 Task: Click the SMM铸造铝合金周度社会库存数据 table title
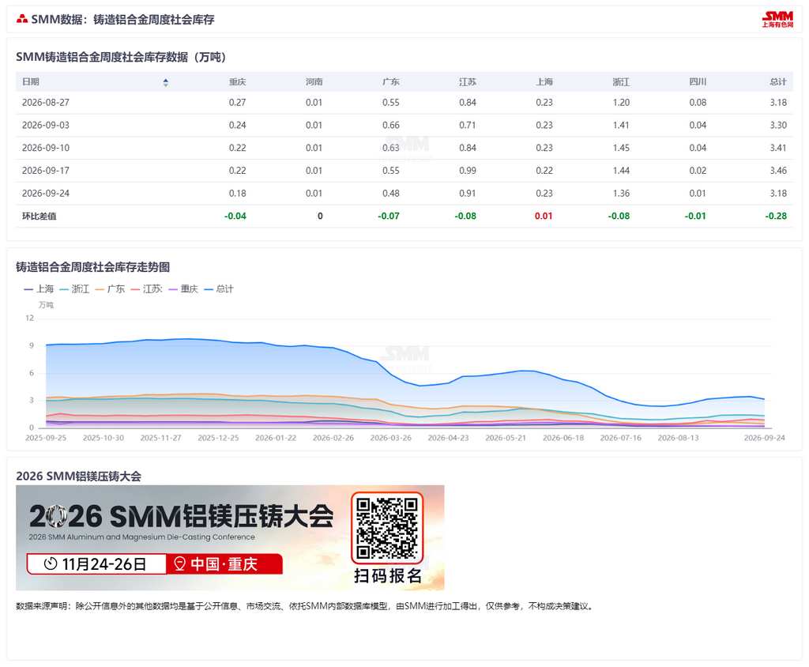(x=121, y=58)
